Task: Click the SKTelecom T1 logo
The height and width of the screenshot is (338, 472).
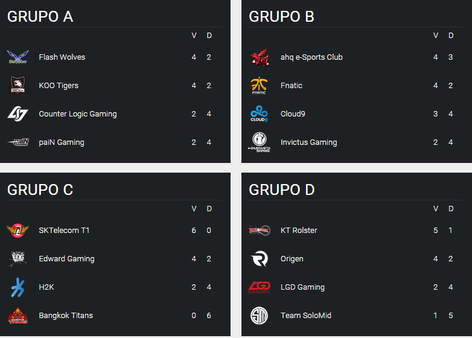Action: click(18, 230)
